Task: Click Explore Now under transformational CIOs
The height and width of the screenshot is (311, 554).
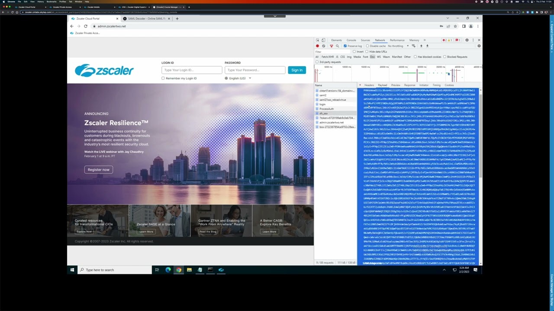Action: 84,232
